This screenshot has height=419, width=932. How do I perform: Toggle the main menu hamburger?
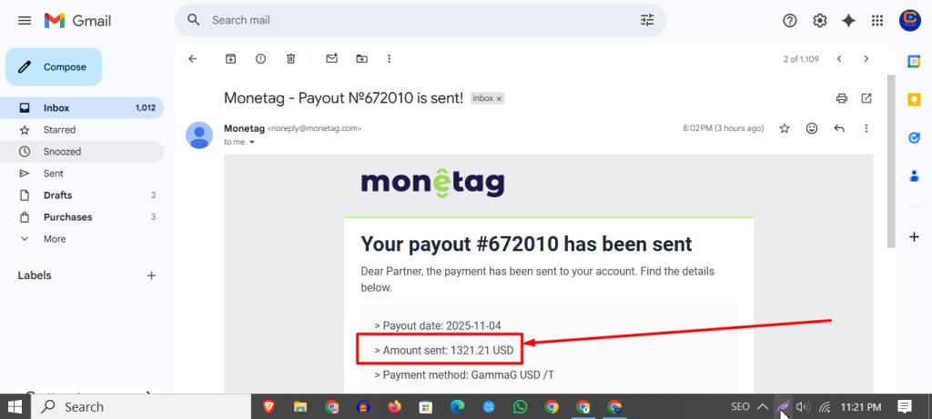click(25, 21)
